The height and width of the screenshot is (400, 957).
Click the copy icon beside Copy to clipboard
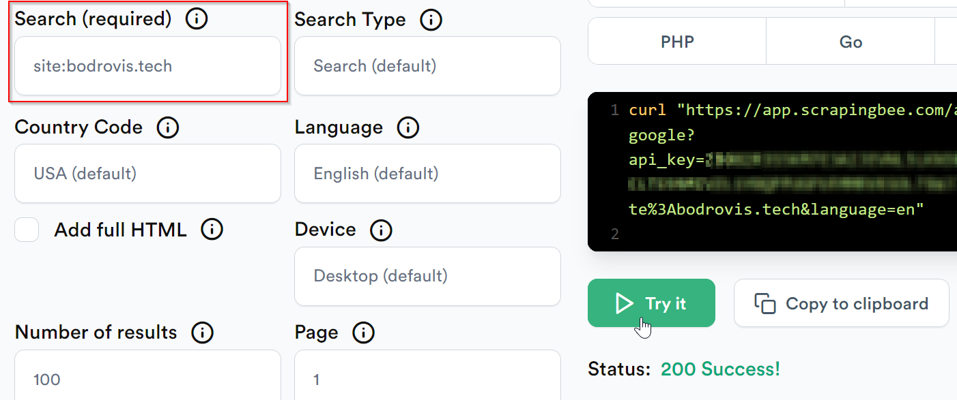click(762, 303)
